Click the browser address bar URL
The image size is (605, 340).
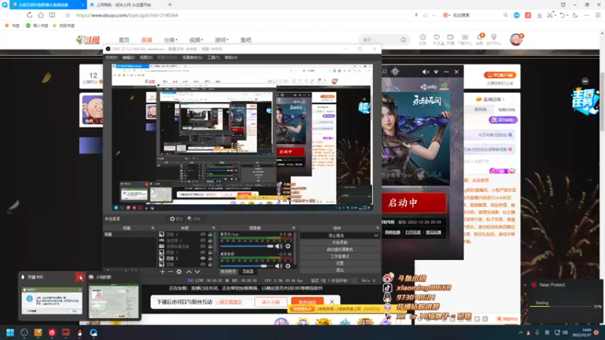pos(127,15)
